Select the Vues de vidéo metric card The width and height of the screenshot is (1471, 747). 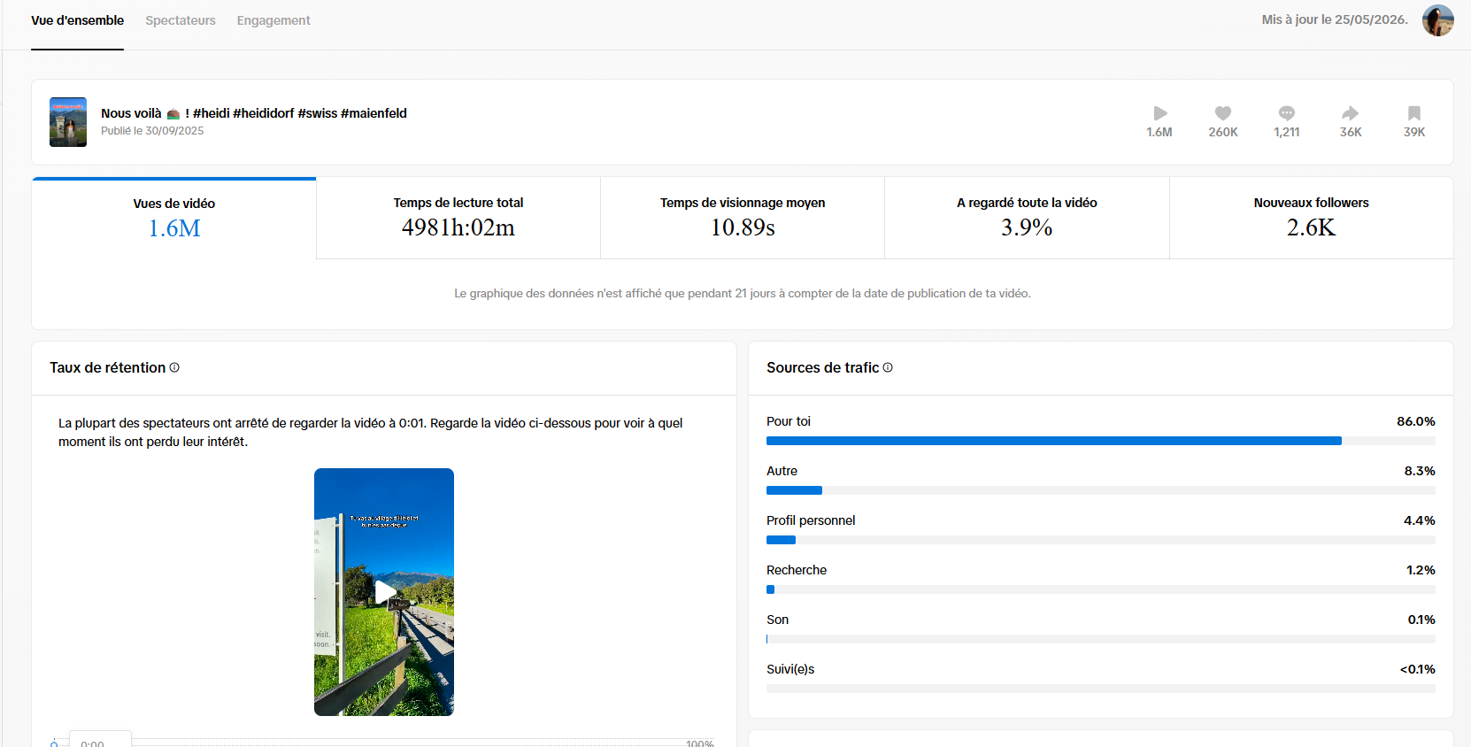point(174,218)
